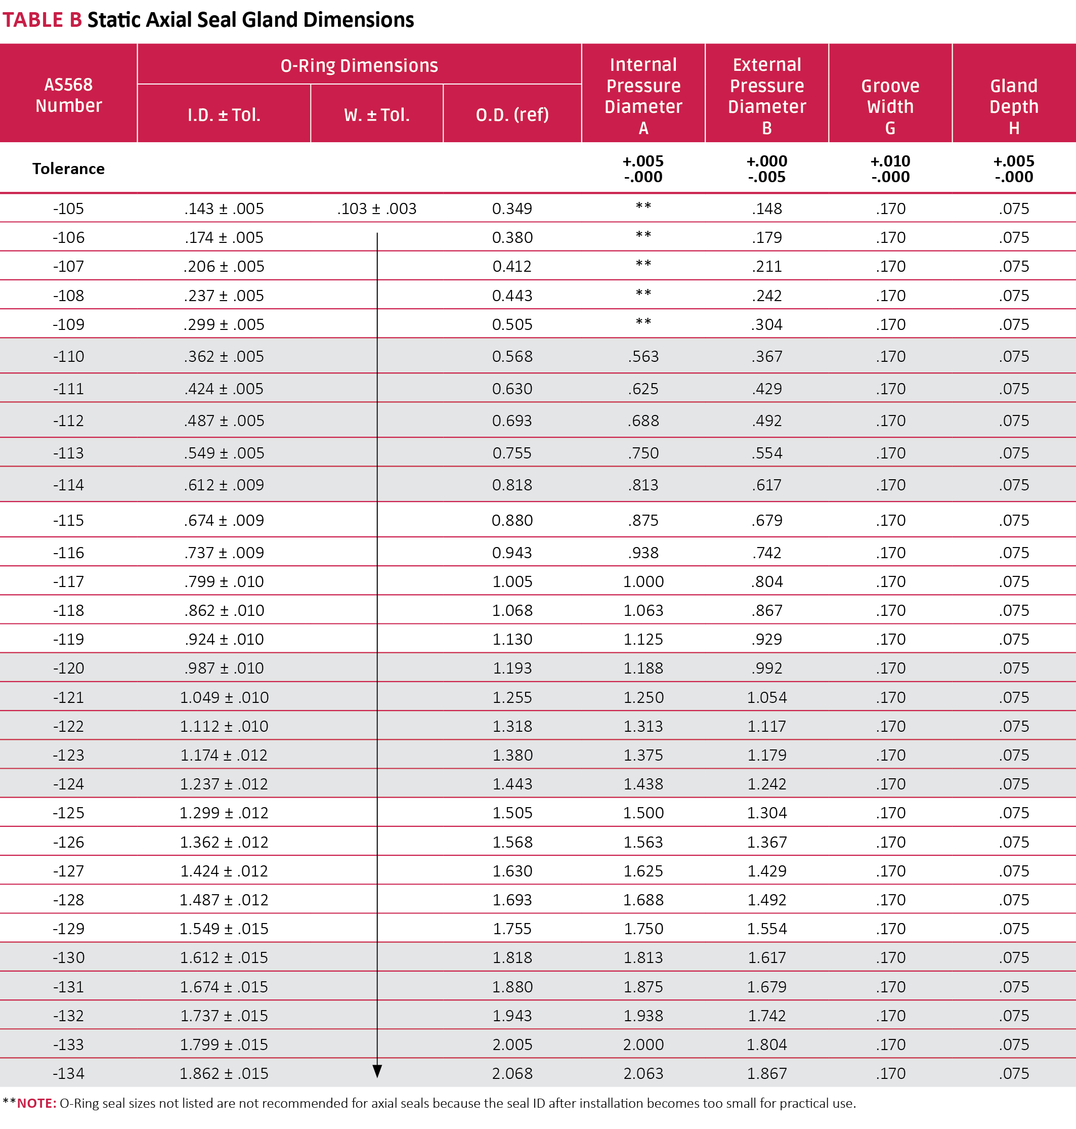Select the -110 row number cell

68,356
